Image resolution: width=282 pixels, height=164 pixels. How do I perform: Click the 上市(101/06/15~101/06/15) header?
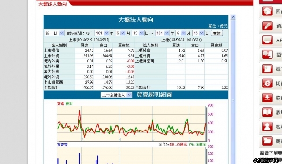click(89, 40)
